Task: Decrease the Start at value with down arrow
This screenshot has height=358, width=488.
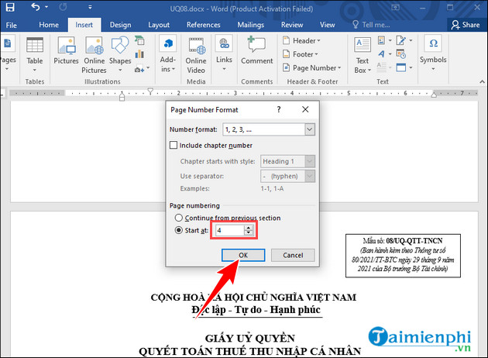Action: click(x=249, y=233)
